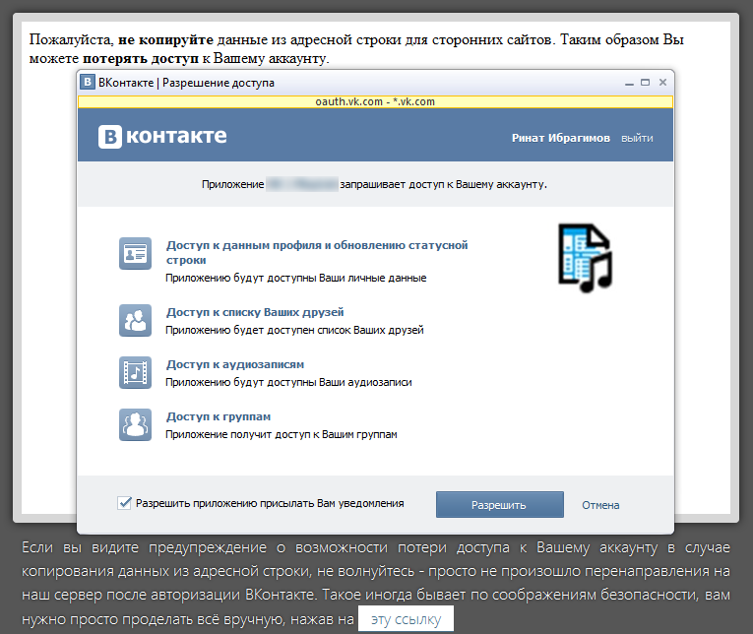Click heading 'Доступ к данным профиля и обновлению статусной строки'
The height and width of the screenshot is (634, 753).
coord(317,252)
